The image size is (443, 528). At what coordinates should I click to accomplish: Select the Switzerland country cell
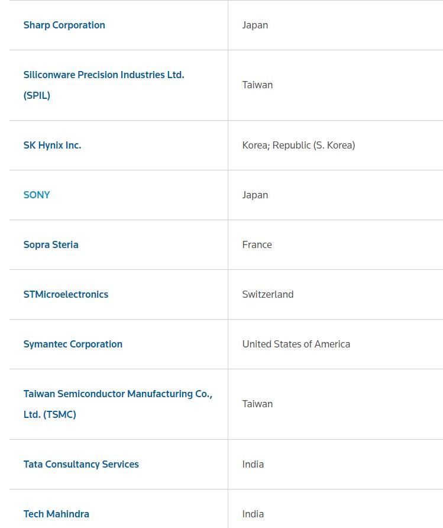click(267, 294)
